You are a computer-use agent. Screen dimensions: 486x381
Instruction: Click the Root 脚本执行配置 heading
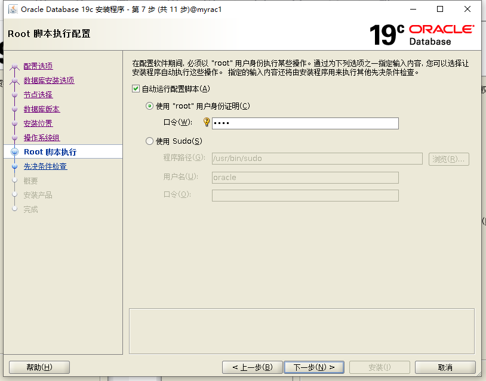(x=49, y=34)
